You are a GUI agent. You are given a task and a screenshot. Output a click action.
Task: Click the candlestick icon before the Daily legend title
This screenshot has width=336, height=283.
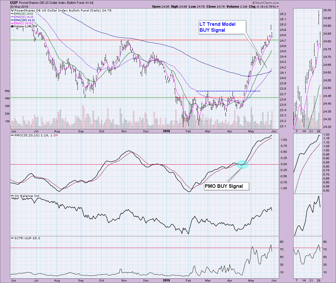pos(12,10)
